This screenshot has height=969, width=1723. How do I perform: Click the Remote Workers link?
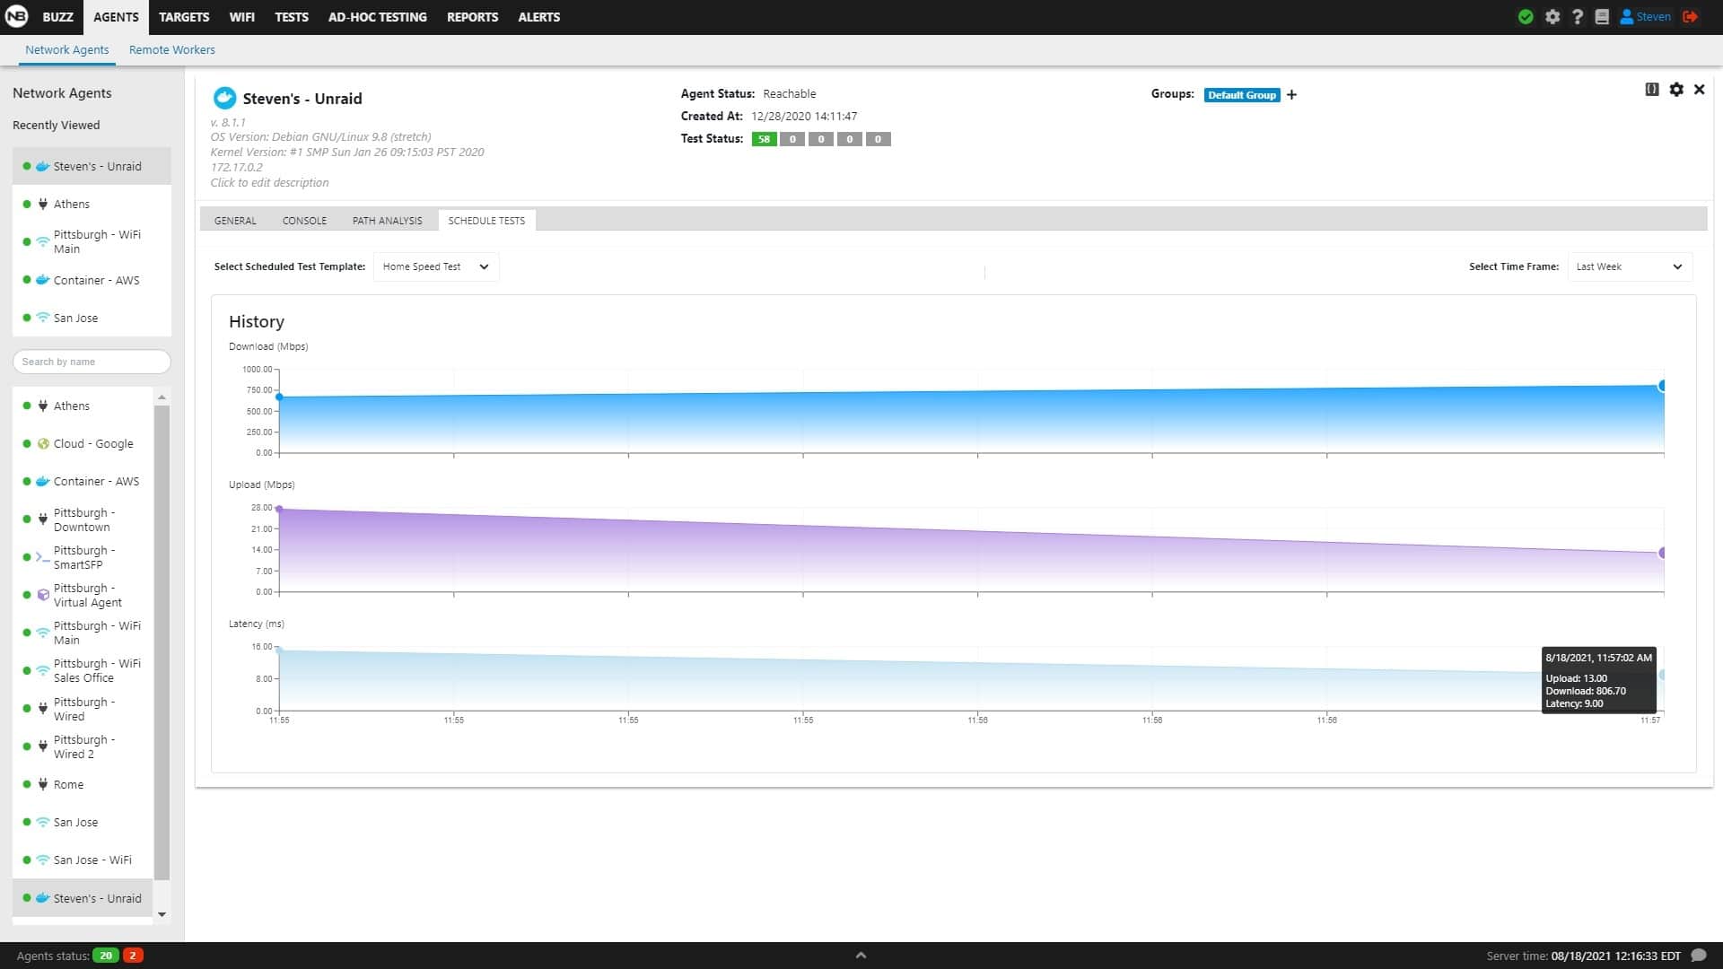[171, 49]
